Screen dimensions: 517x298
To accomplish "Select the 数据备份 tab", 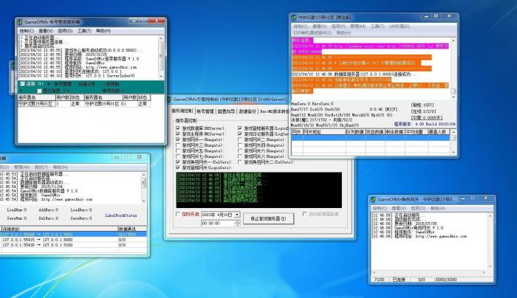I will coord(248,110).
